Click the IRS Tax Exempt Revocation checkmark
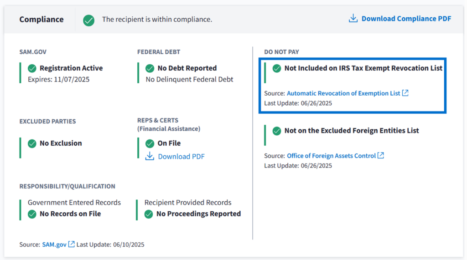This screenshot has height=260, width=467. coord(276,68)
